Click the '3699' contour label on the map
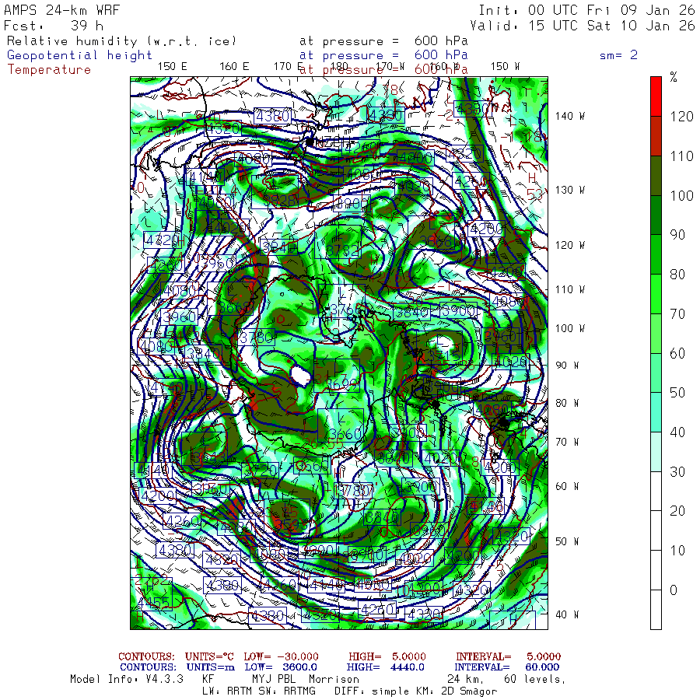Image resolution: width=700 pixels, height=700 pixels. (x=342, y=384)
